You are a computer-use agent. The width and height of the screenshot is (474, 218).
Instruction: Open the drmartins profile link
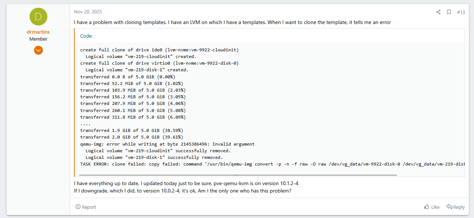coord(38,32)
